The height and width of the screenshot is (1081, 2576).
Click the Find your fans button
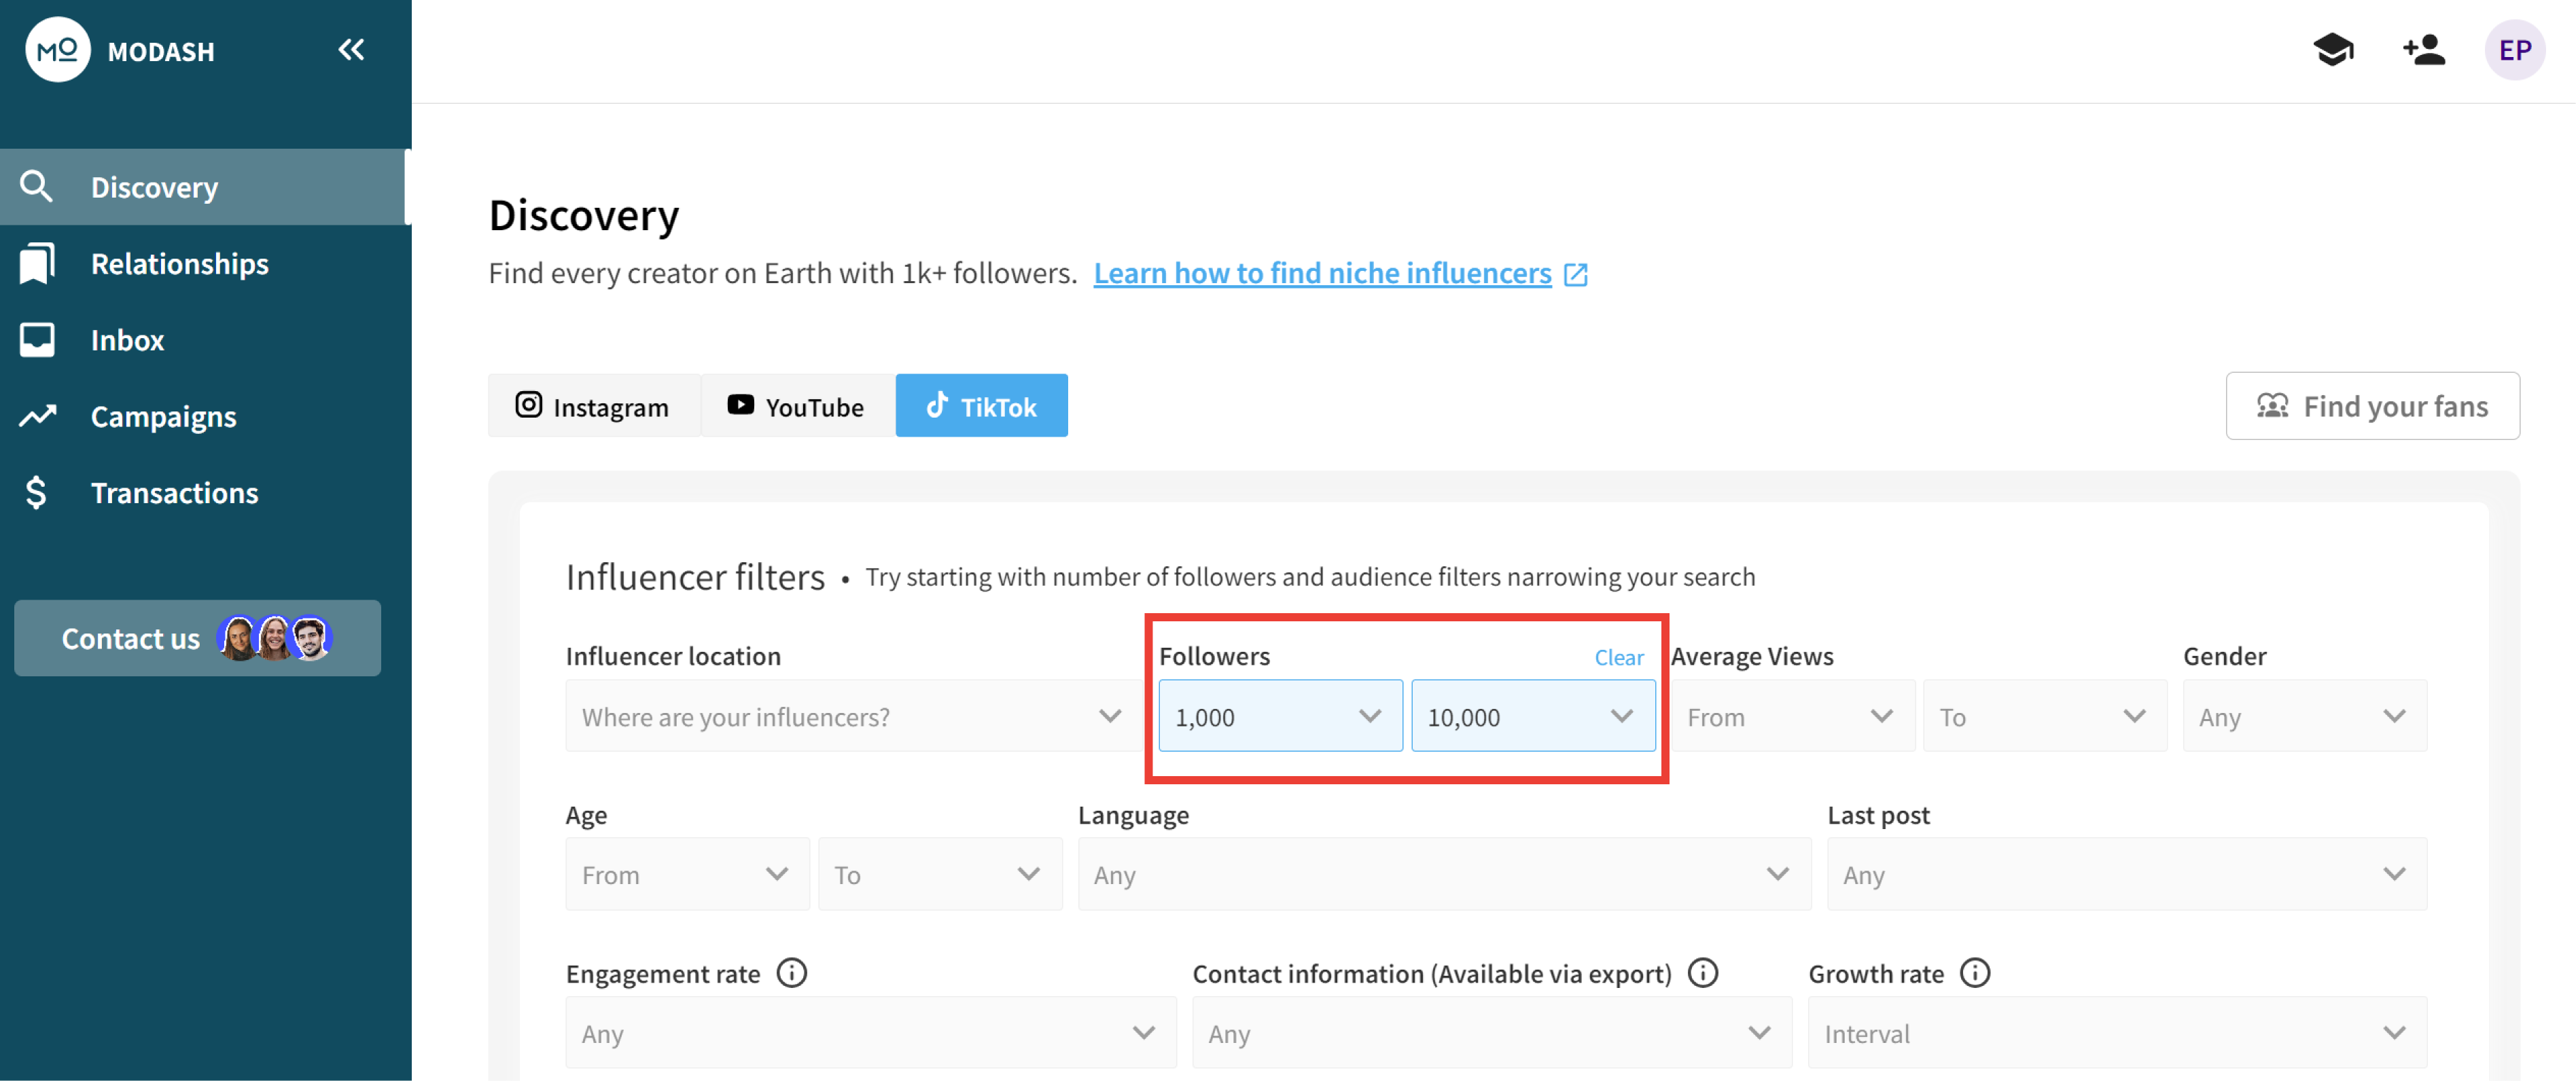coord(2372,405)
